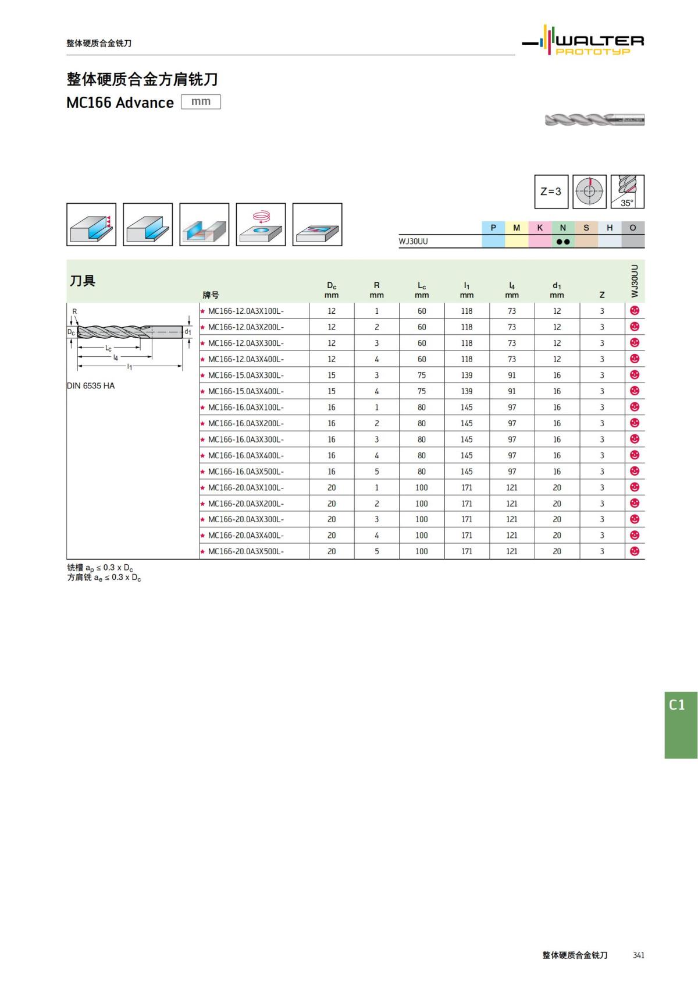698x988 pixels.
Task: Click the Walter Prototyp logo
Action: (583, 41)
